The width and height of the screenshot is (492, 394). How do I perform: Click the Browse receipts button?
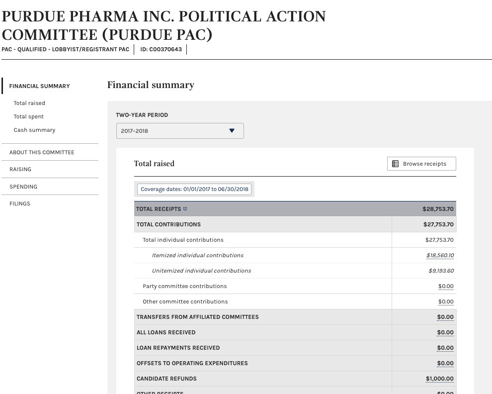pyautogui.click(x=421, y=164)
